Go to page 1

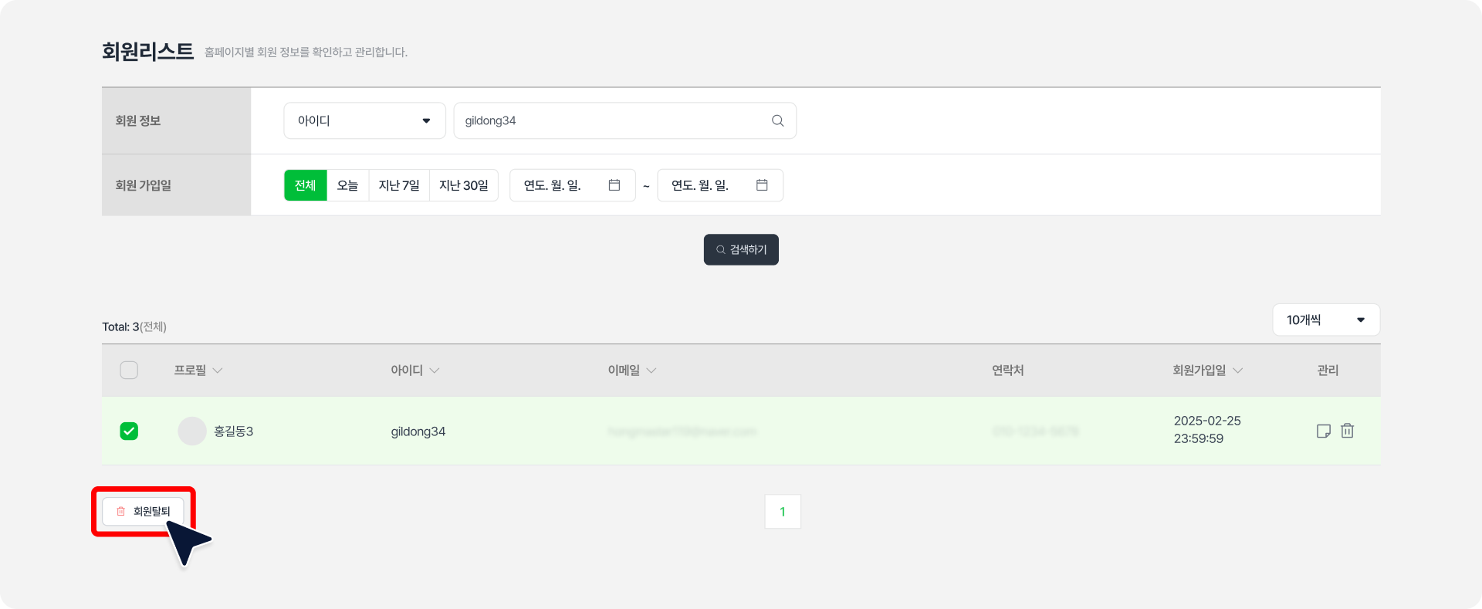pos(783,511)
